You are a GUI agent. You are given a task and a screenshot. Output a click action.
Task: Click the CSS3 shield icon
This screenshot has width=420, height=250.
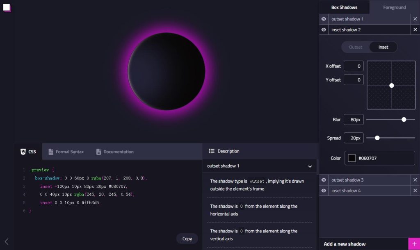(23, 152)
